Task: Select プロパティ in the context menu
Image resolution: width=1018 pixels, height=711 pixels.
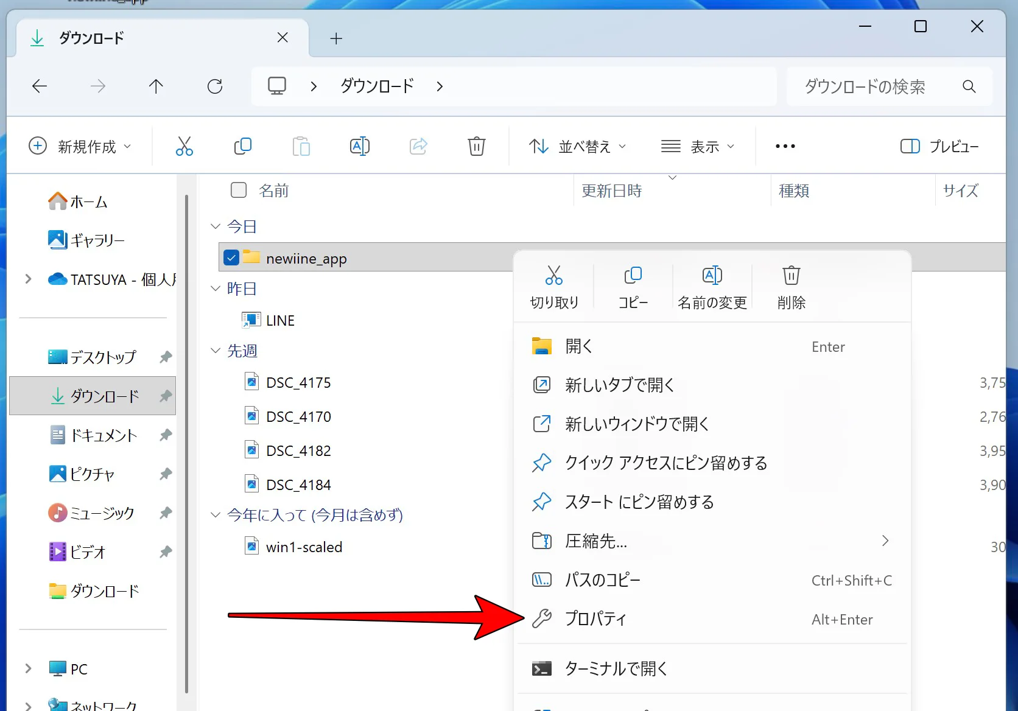Action: click(x=712, y=618)
